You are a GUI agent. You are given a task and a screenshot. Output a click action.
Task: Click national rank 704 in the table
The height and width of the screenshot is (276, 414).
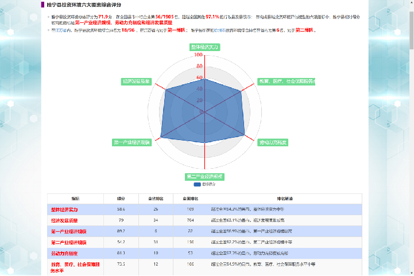tap(191, 220)
